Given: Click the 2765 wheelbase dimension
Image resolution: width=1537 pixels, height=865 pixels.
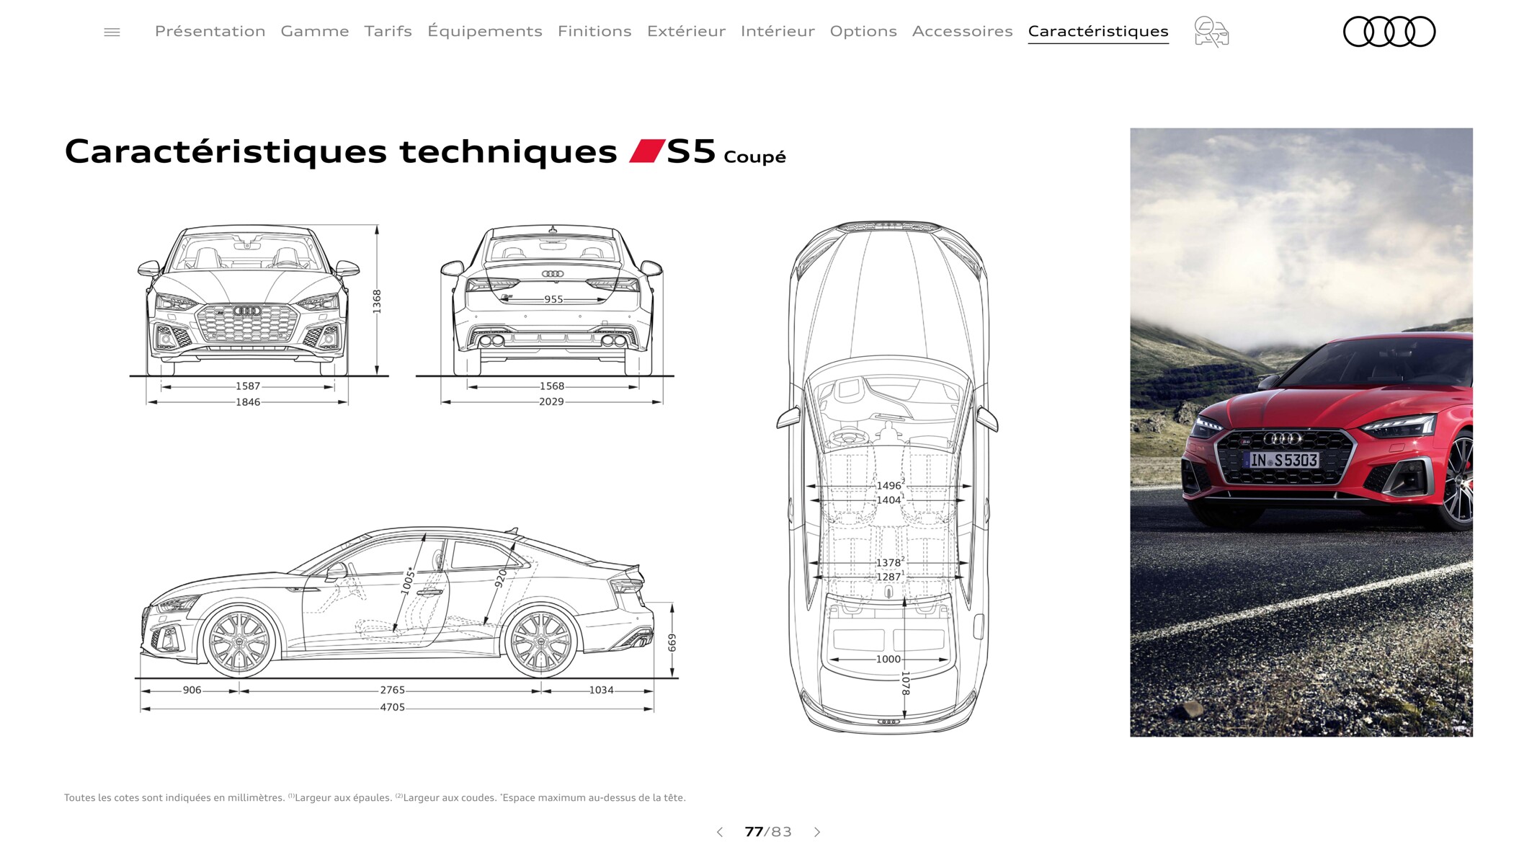Looking at the screenshot, I should (x=393, y=690).
